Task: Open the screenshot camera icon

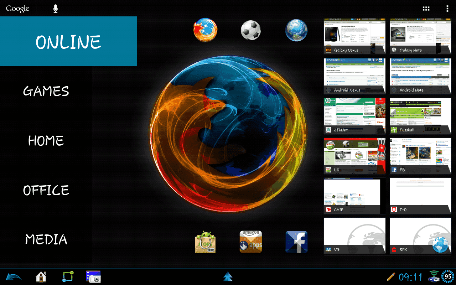Action: click(x=93, y=276)
